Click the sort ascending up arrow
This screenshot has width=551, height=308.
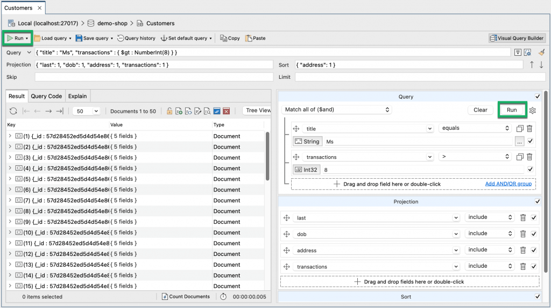click(532, 65)
